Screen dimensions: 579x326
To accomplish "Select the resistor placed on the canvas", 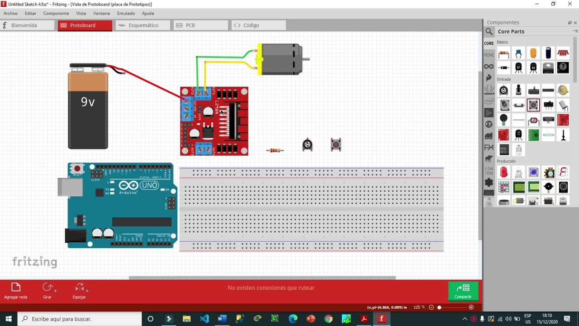I will tap(275, 150).
